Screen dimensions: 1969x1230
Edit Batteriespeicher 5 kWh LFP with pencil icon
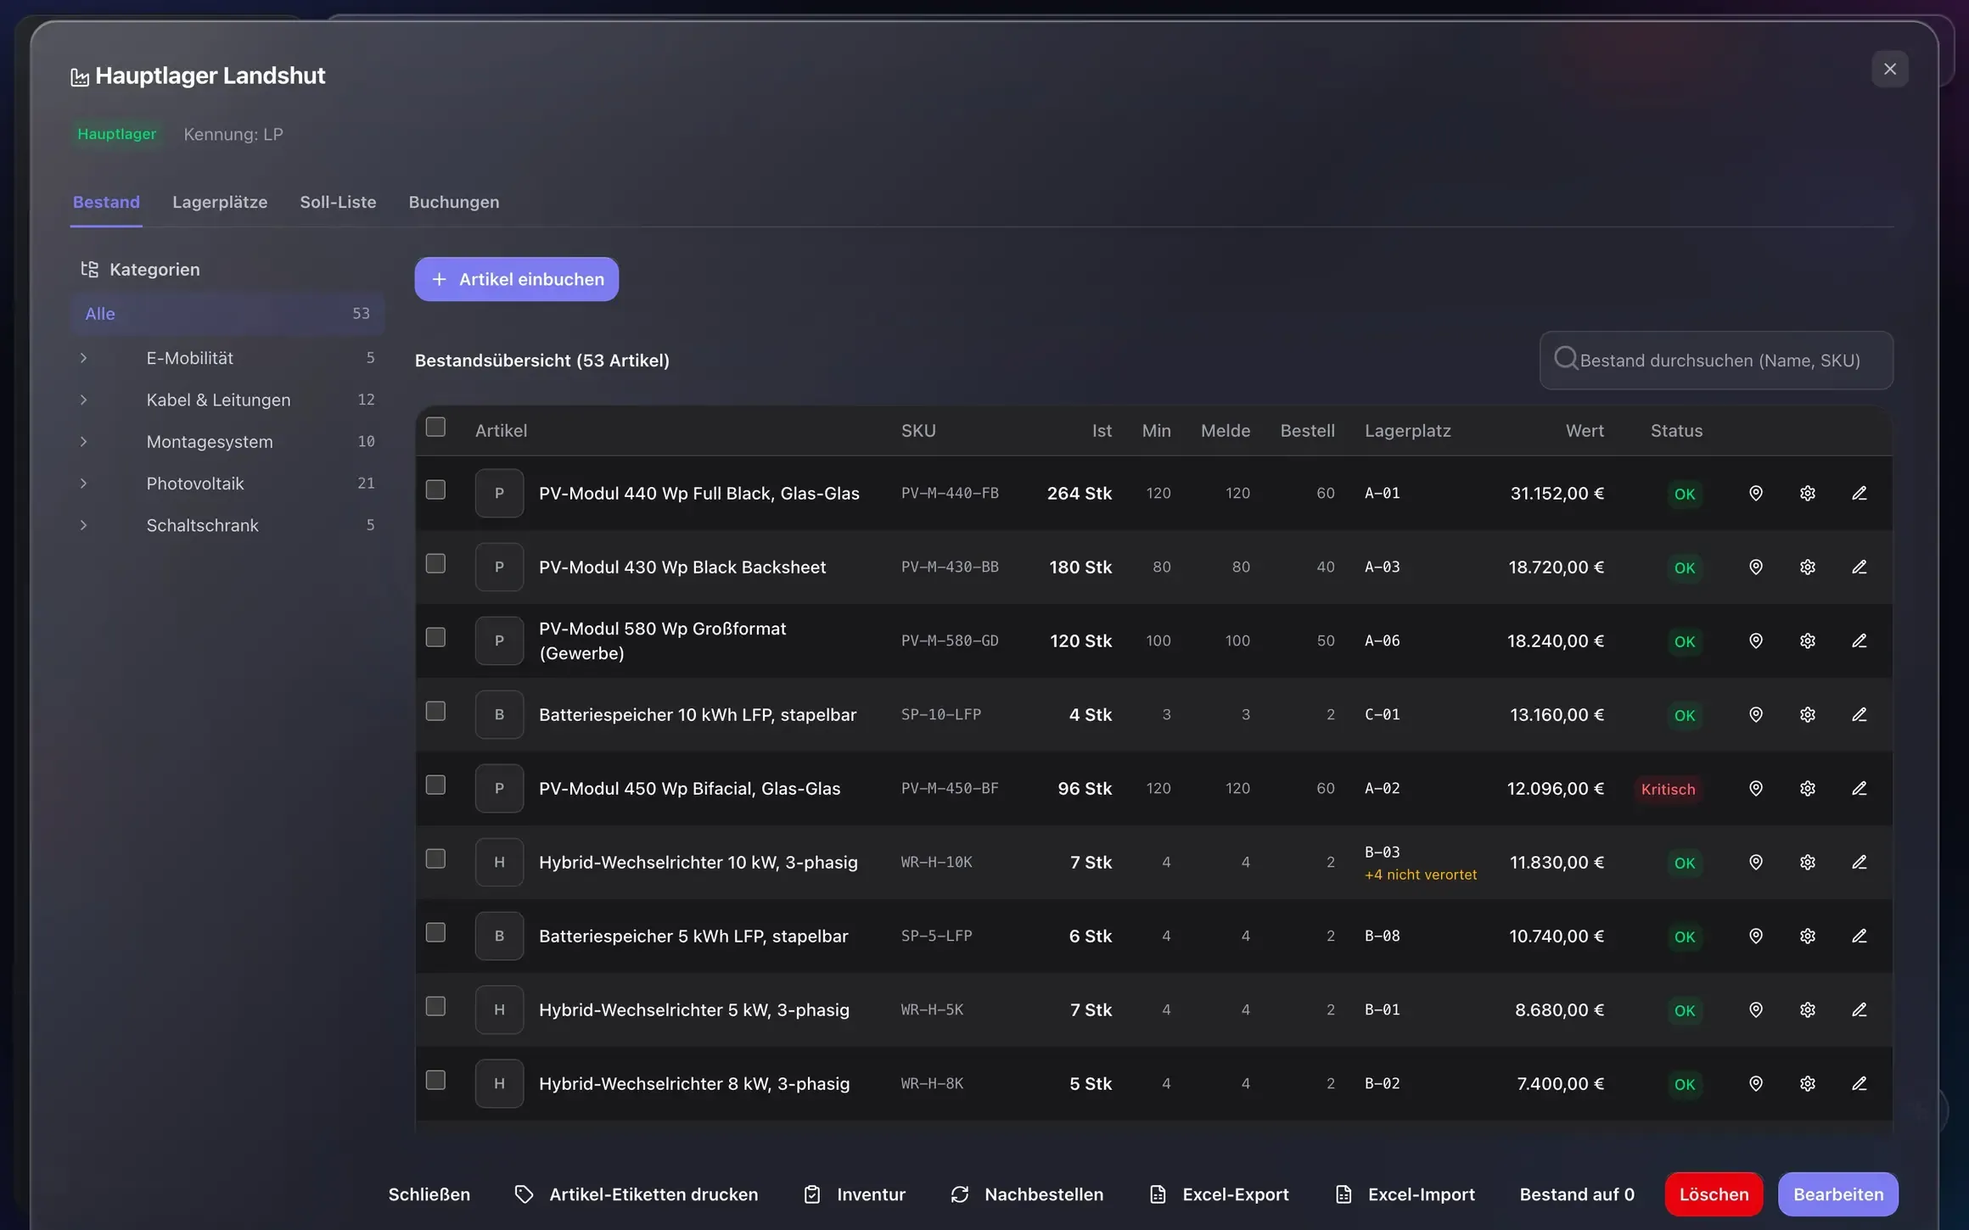pos(1859,936)
